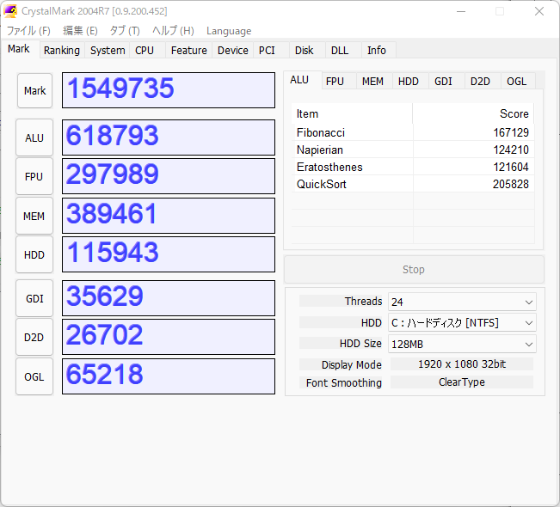Select the Fibonacci row
560x507 pixels.
pyautogui.click(x=413, y=132)
